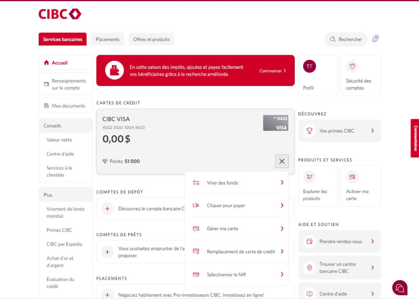Click the Sélectionner le NIP icon
This screenshot has height=299, width=419.
(196, 274)
